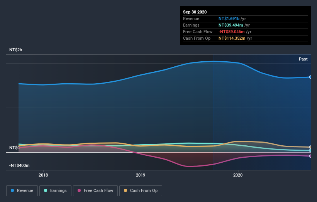Select the Revenue line endpoint marker
The width and height of the screenshot is (317, 202).
pos(310,77)
